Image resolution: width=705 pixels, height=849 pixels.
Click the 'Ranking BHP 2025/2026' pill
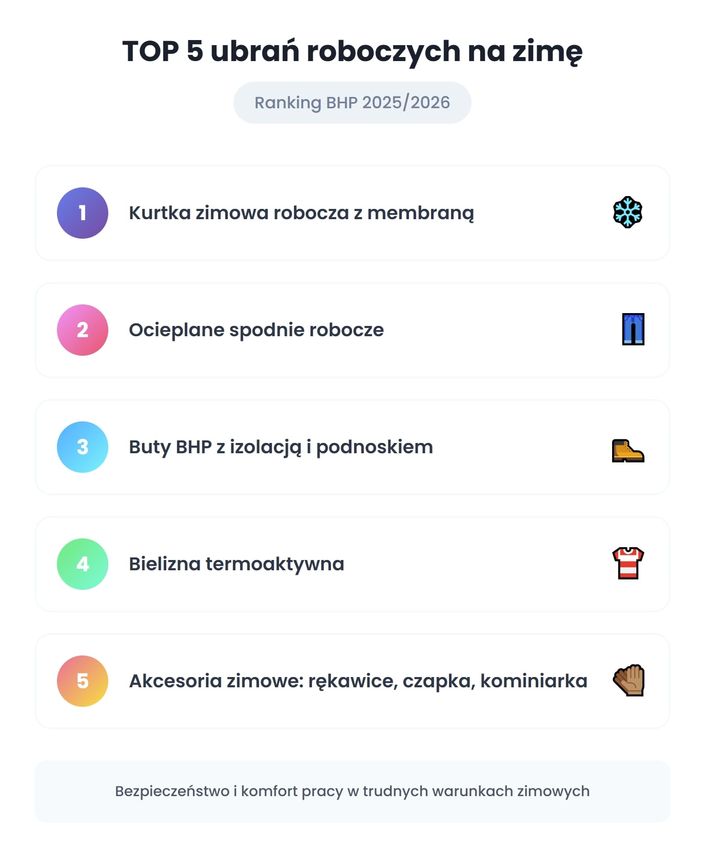point(352,103)
